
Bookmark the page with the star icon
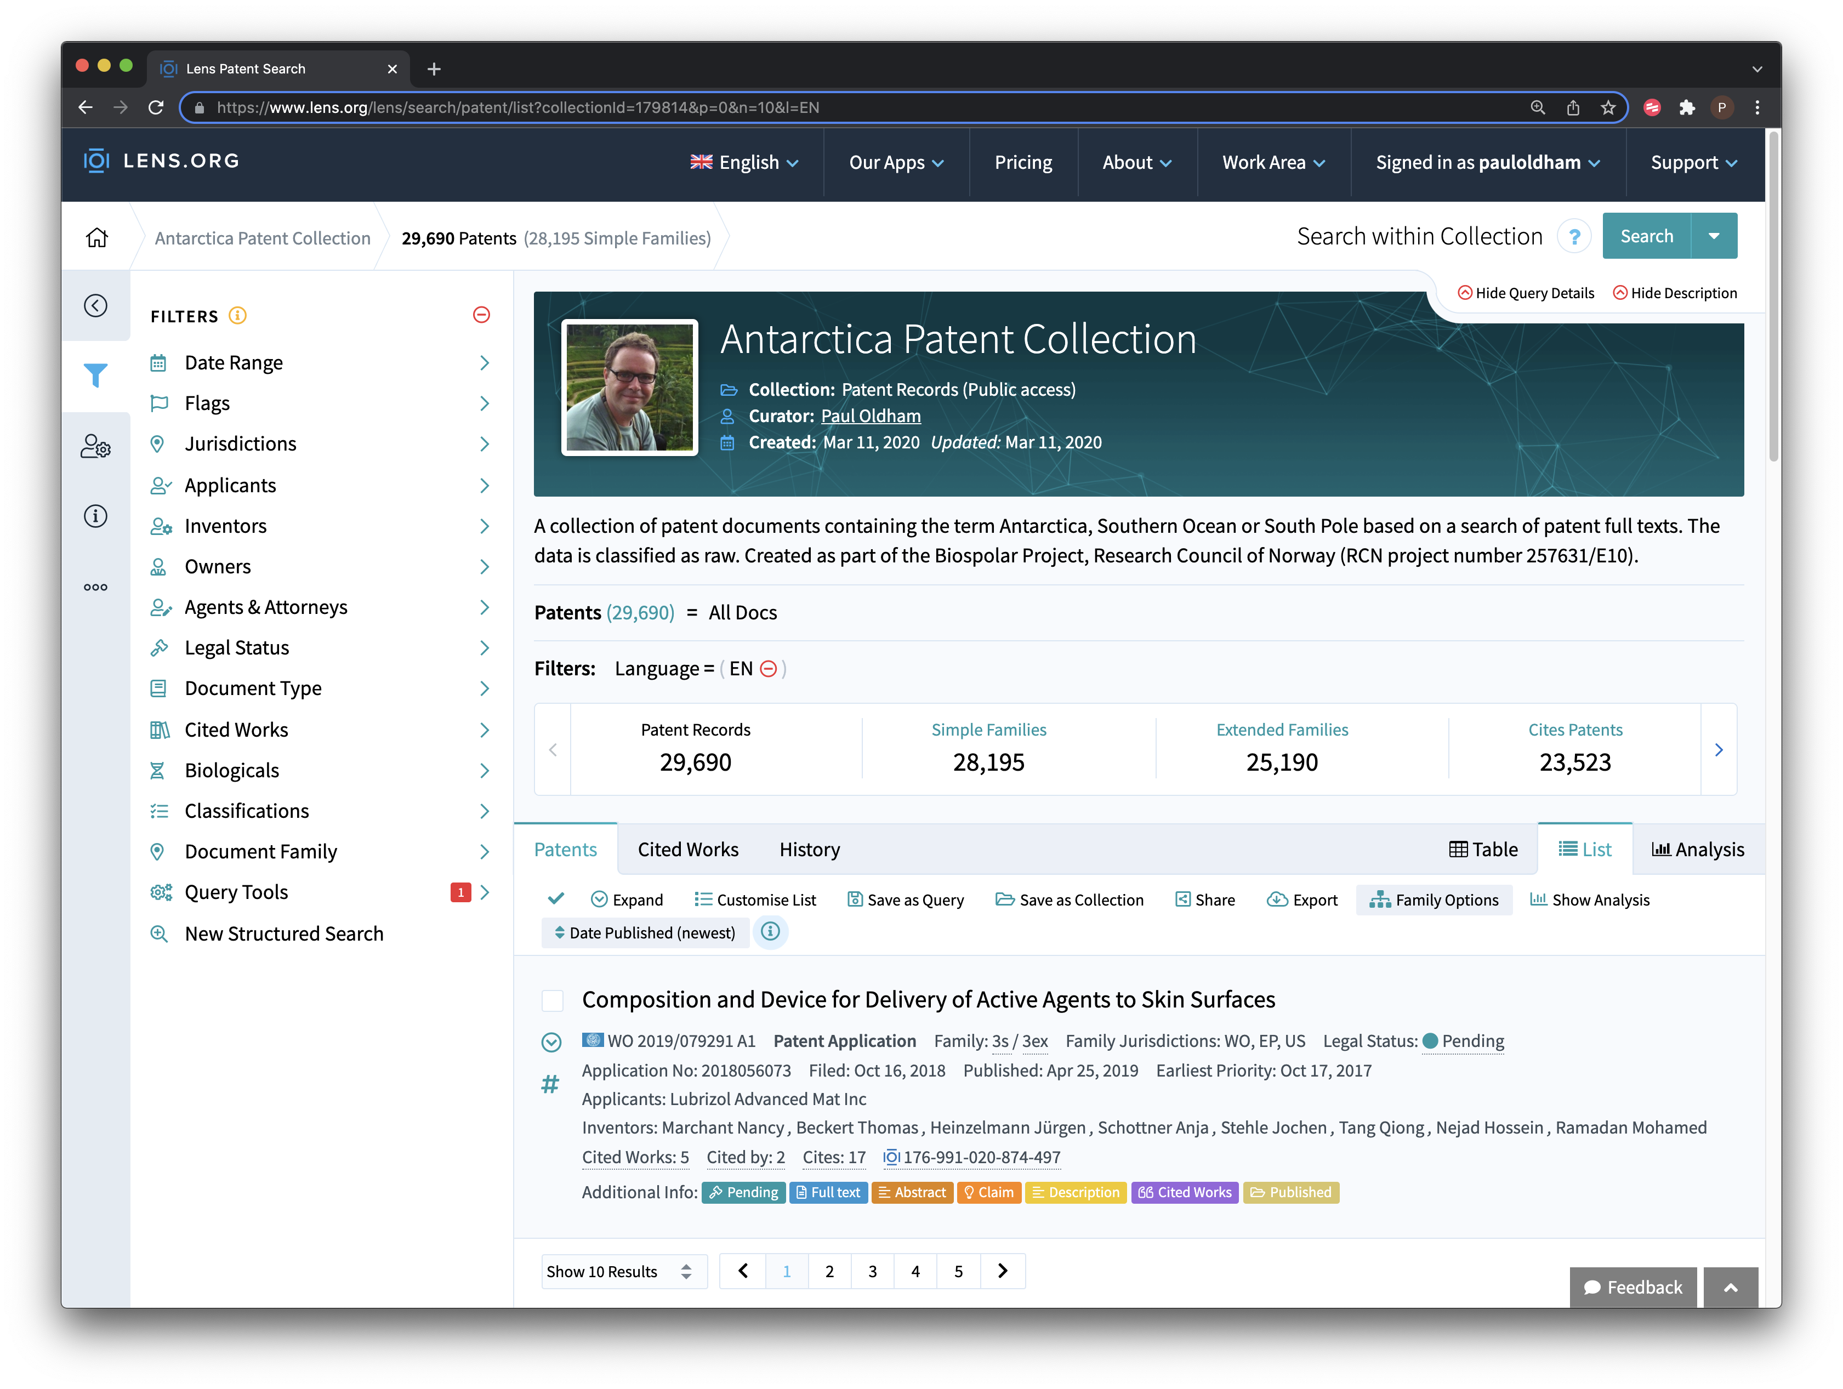[1608, 107]
